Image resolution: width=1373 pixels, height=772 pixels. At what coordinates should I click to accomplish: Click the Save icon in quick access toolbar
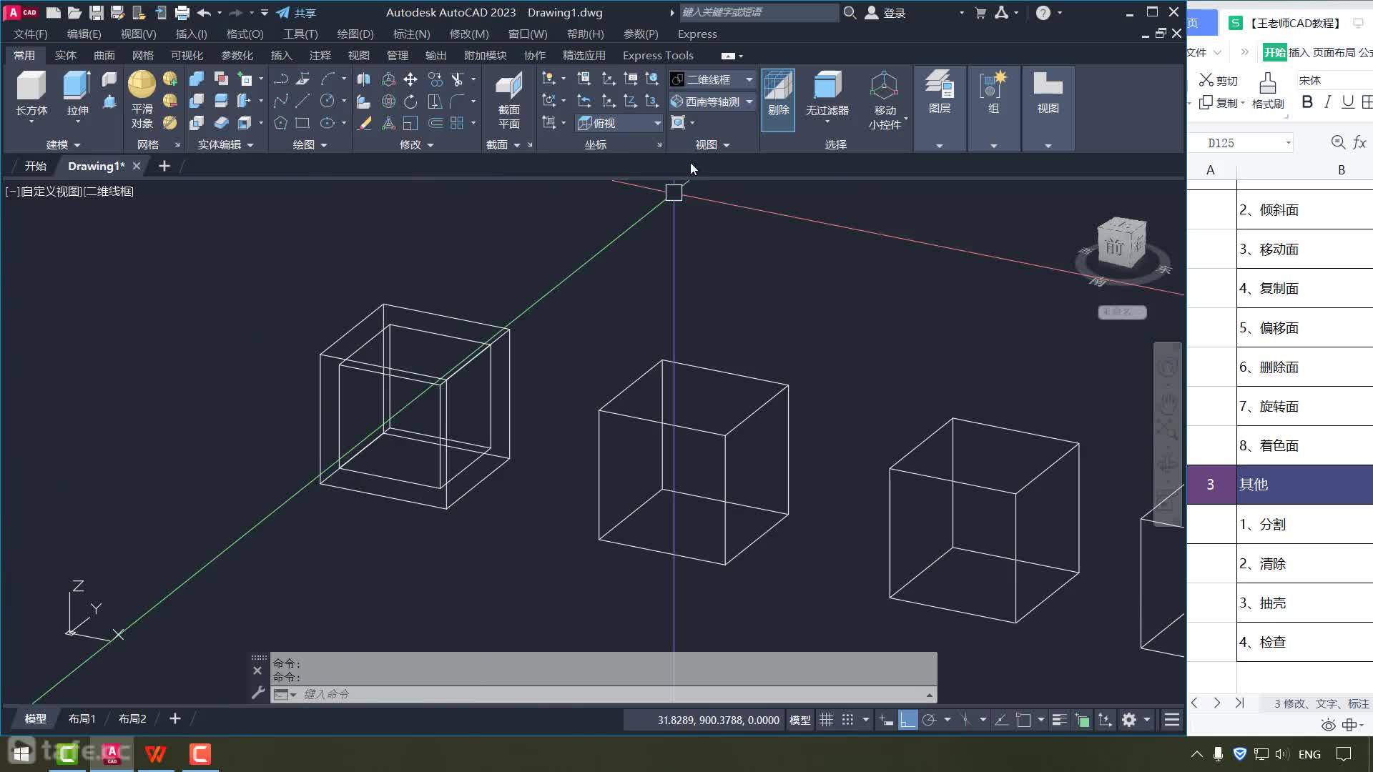(96, 12)
